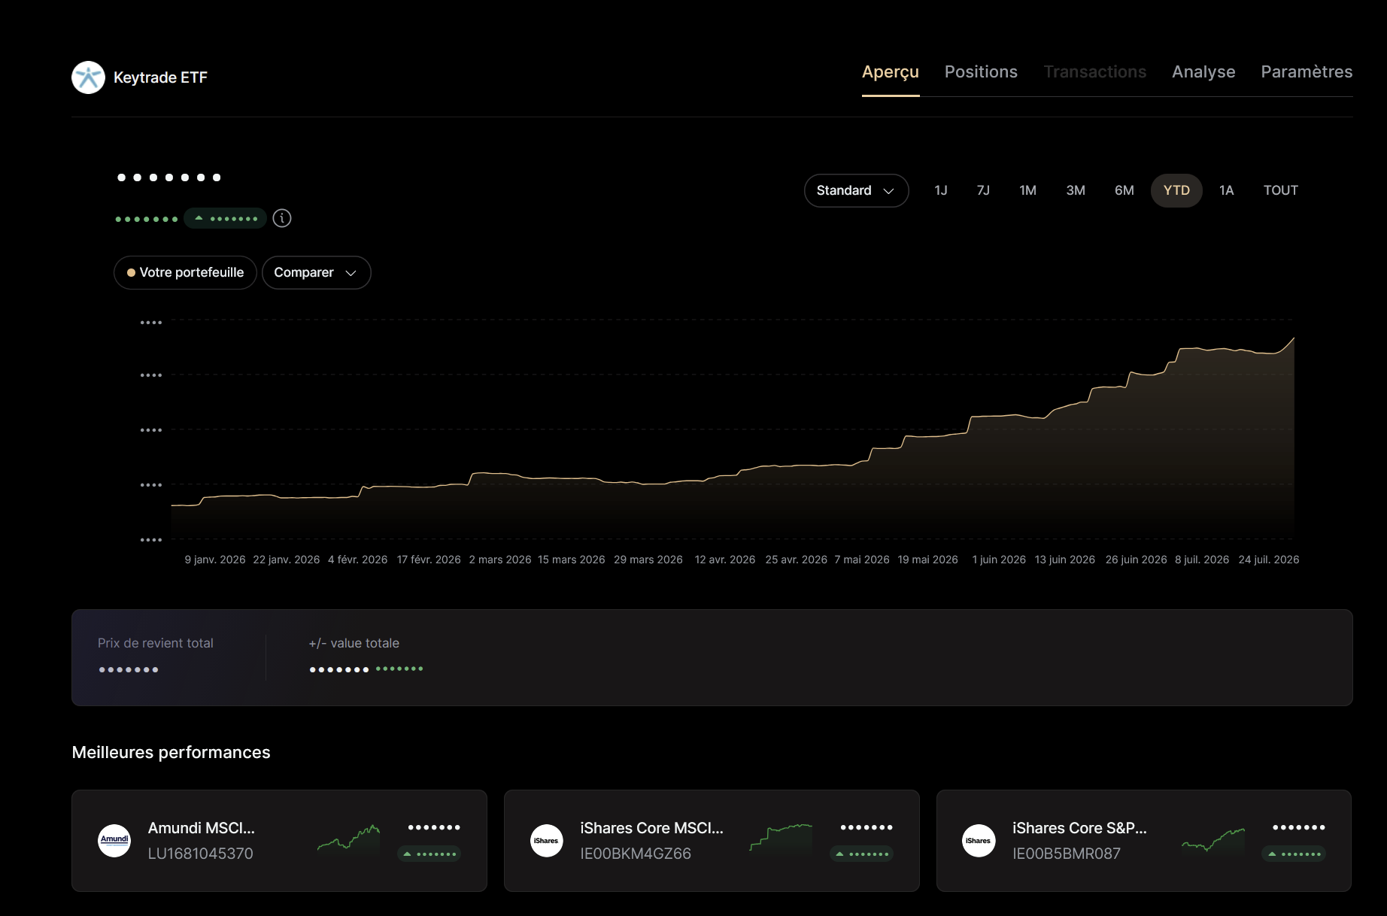This screenshot has height=916, width=1387.
Task: Click the Keytrade ETF portfolio name
Action: click(160, 77)
